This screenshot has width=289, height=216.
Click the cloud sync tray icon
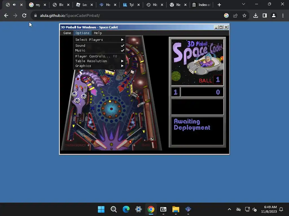click(238, 209)
